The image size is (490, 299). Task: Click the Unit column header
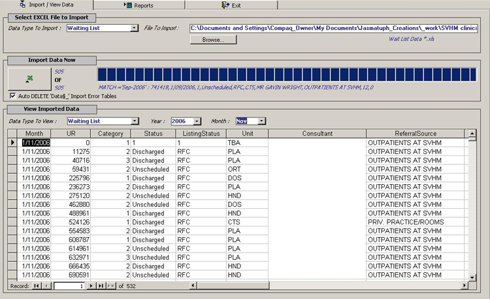[x=248, y=134]
